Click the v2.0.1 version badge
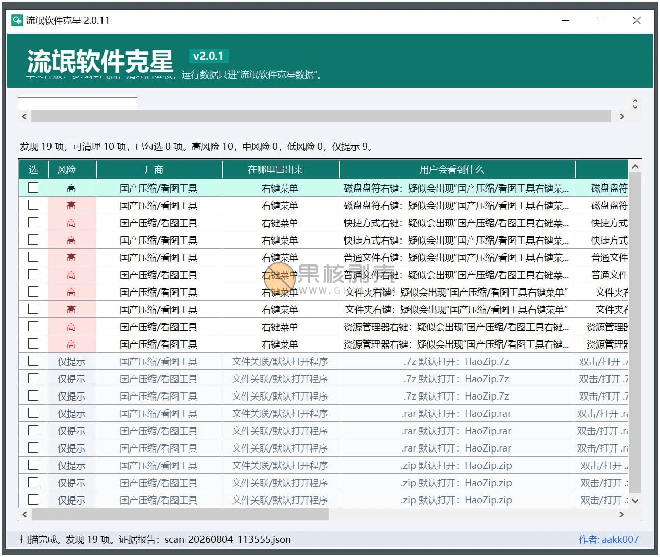Image resolution: width=660 pixels, height=557 pixels. click(x=209, y=56)
